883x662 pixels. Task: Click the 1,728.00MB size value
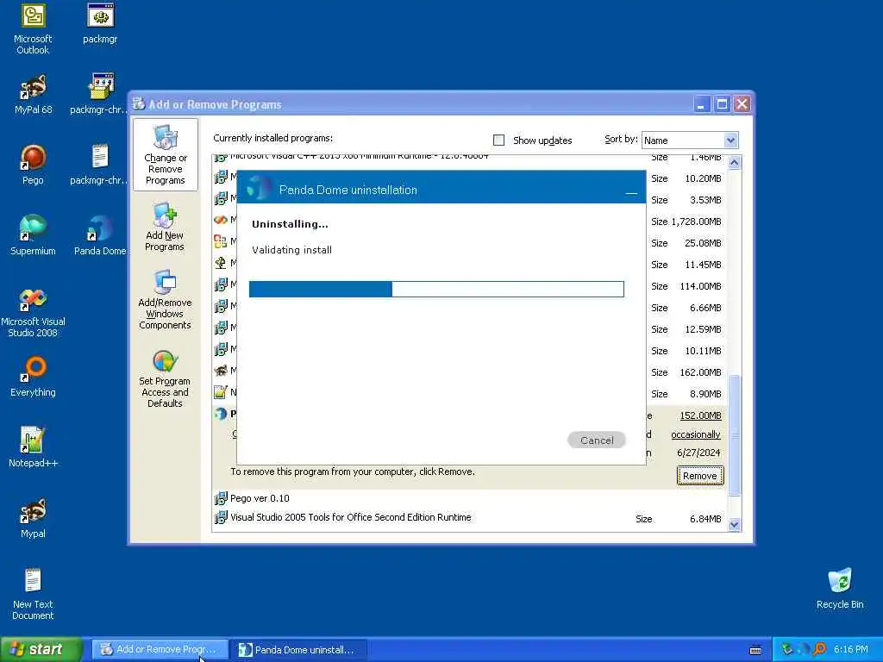pos(696,222)
